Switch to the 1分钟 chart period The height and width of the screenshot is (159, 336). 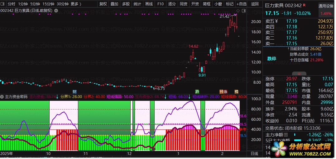[23, 4]
